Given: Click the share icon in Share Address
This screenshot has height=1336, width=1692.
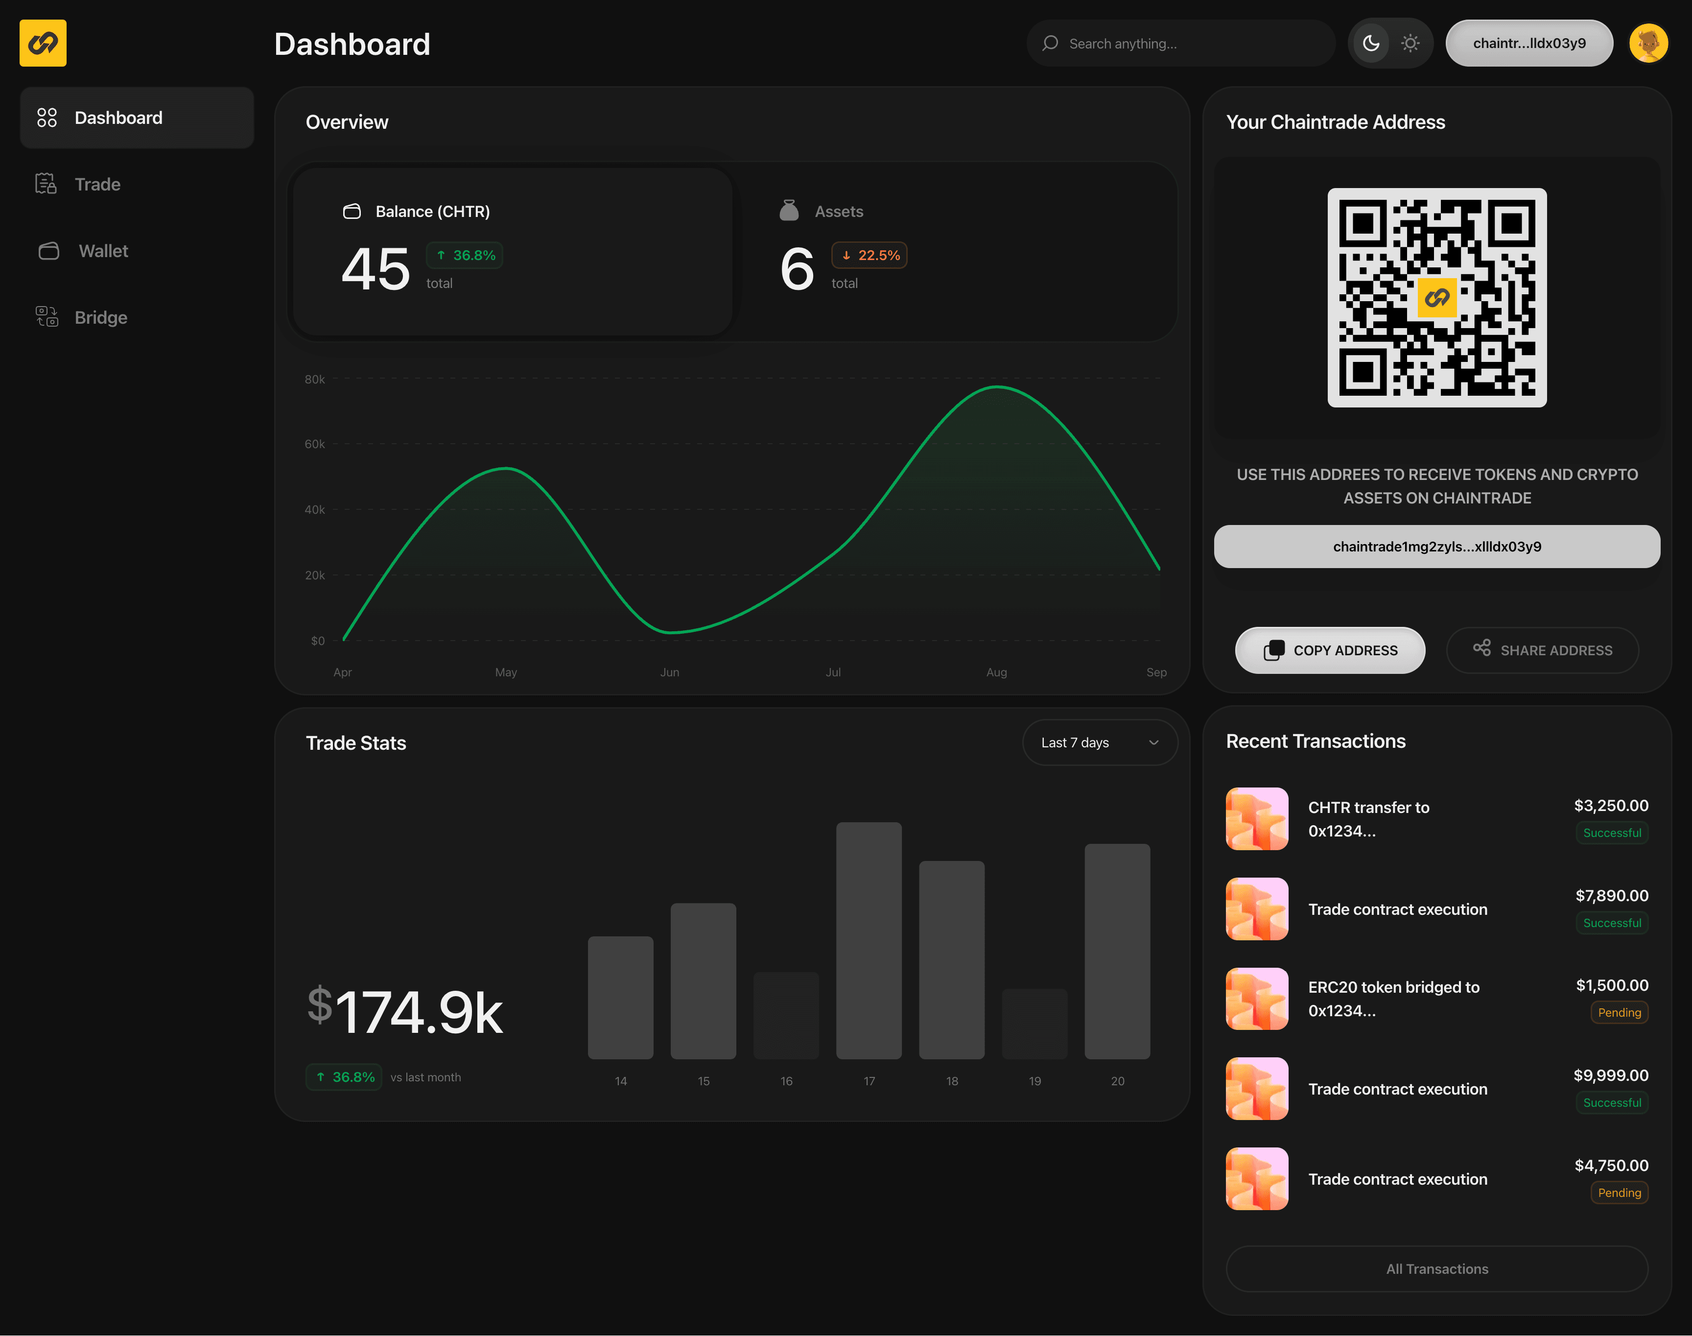Looking at the screenshot, I should (1481, 647).
